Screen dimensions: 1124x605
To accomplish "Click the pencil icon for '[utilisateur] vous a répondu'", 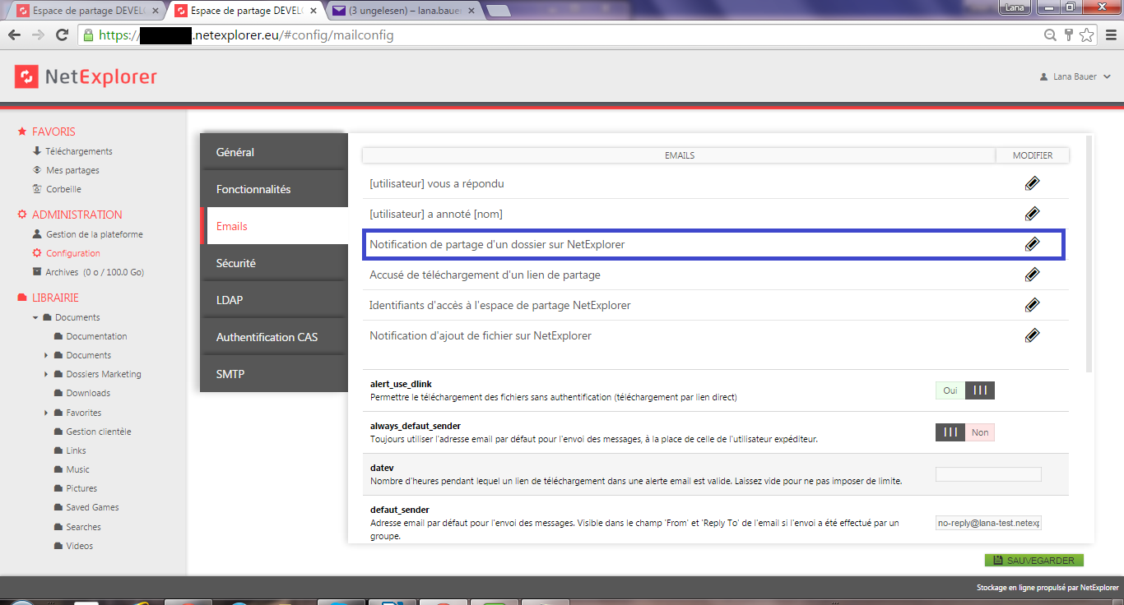I will coord(1032,183).
